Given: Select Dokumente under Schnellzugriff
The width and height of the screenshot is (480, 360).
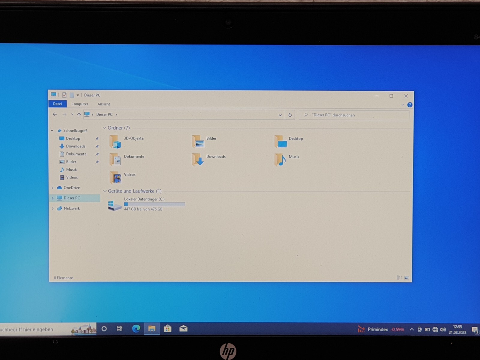Looking at the screenshot, I should click(76, 154).
